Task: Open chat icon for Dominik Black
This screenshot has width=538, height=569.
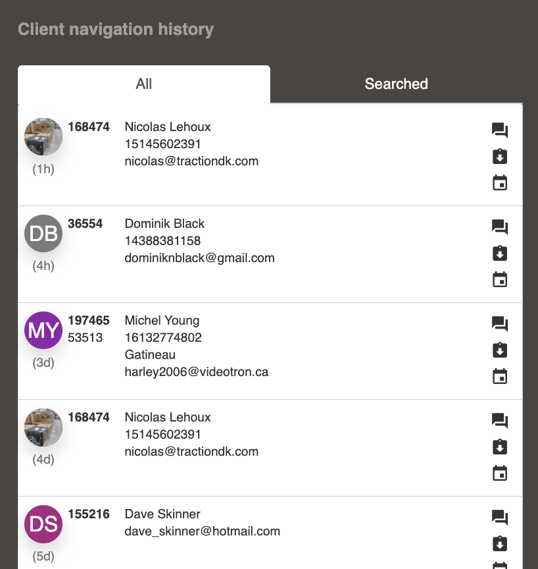Action: click(x=500, y=227)
